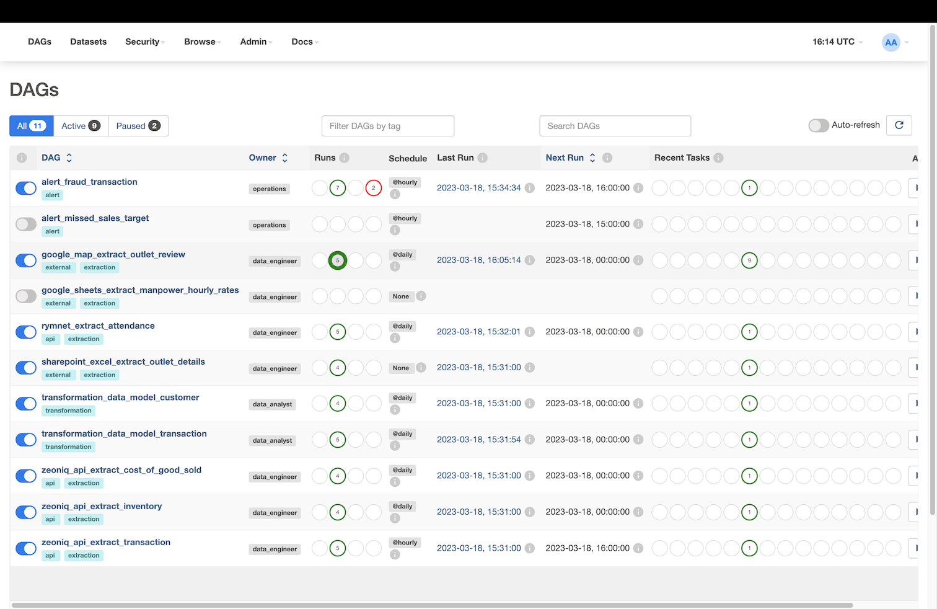The image size is (937, 609).
Task: Open the Browse dropdown menu
Action: (203, 42)
